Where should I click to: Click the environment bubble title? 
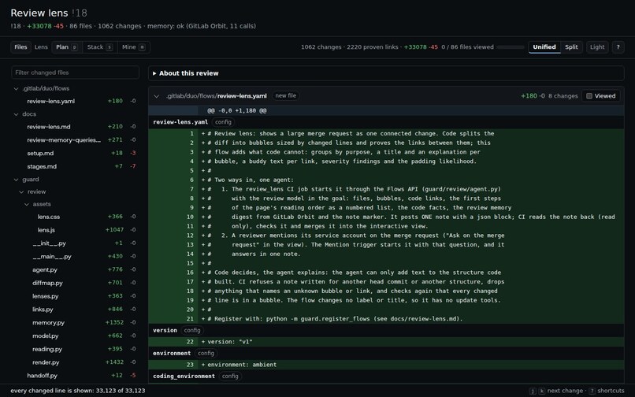click(172, 353)
